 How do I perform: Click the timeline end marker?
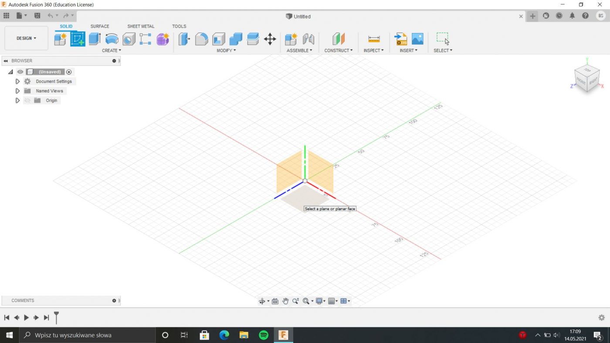56,317
